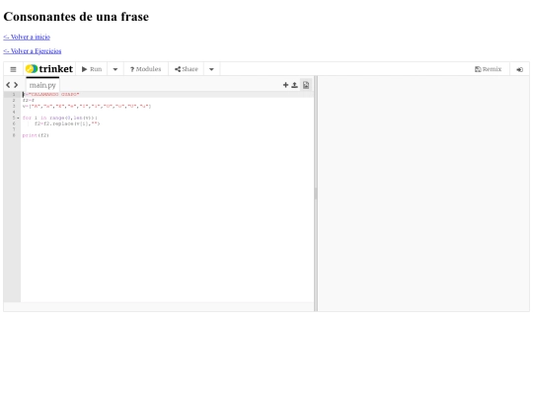Image resolution: width=533 pixels, height=400 pixels.
Task: Expand the Run options dropdown arrow
Action: coord(115,69)
